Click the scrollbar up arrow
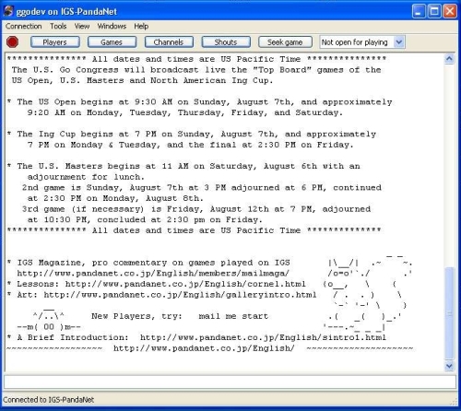Screen dimensions: 461x411 [449, 59]
